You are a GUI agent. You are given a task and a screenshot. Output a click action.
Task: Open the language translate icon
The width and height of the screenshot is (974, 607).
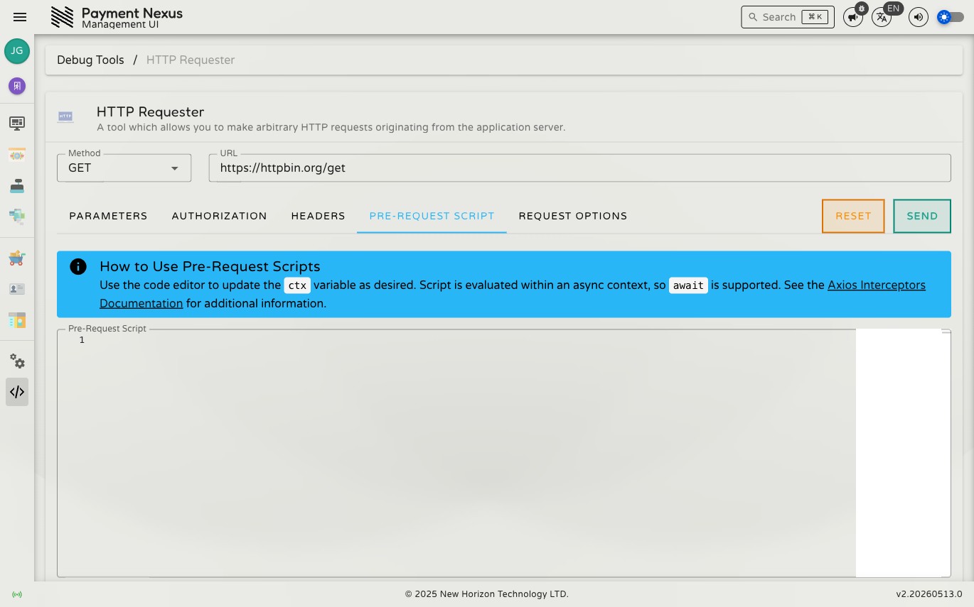pos(882,17)
